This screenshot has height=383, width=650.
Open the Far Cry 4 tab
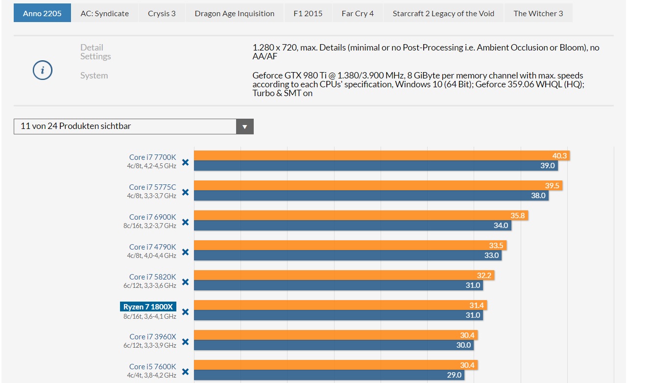[358, 13]
